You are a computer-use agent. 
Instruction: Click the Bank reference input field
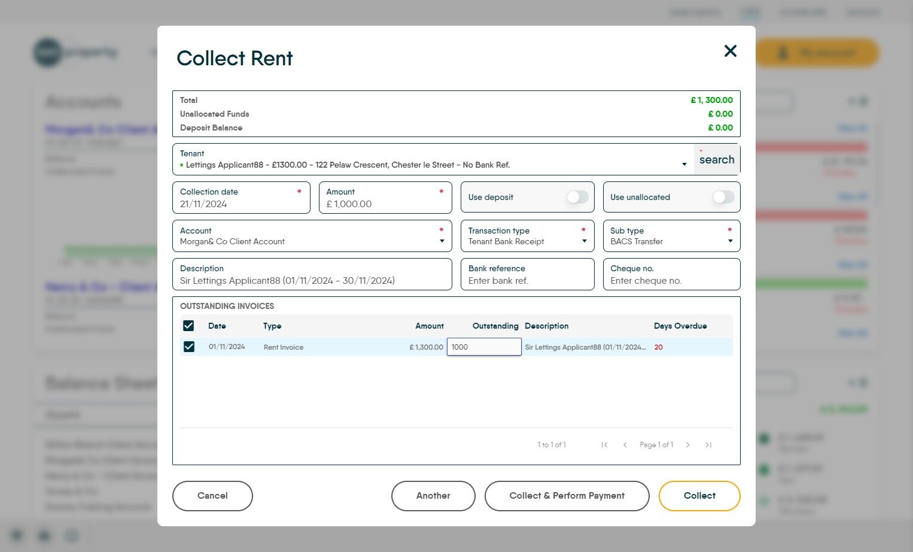(527, 281)
